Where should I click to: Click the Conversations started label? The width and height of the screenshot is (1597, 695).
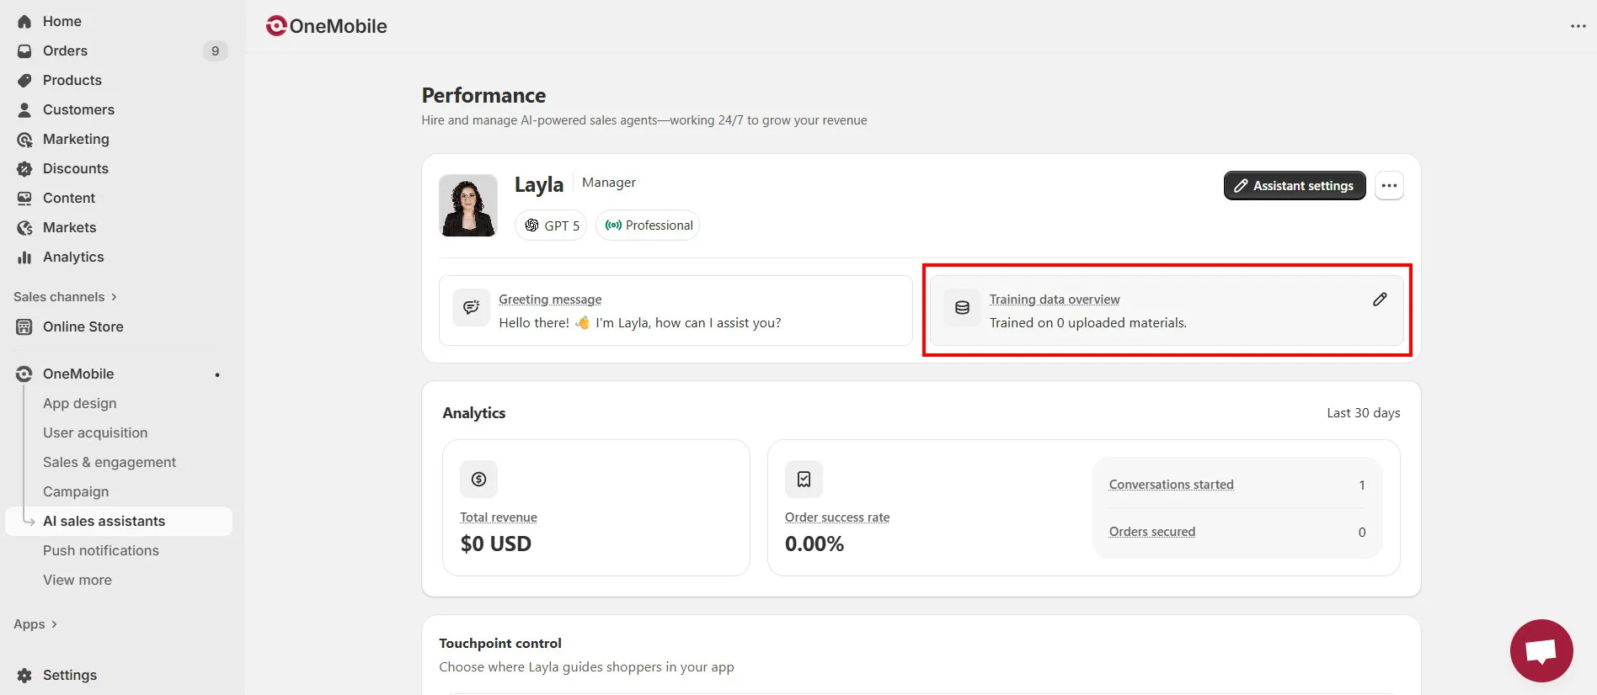(1171, 485)
